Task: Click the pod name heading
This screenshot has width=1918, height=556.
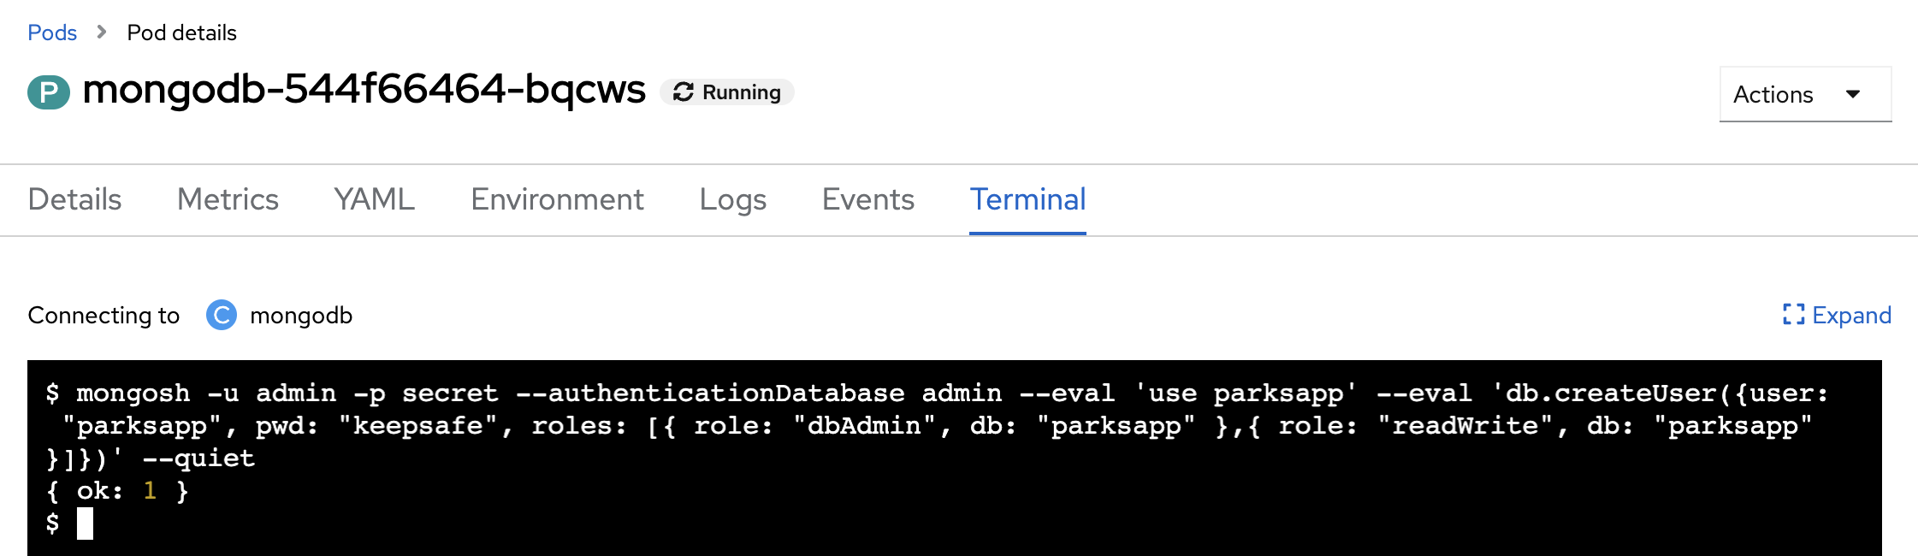Action: point(364,89)
